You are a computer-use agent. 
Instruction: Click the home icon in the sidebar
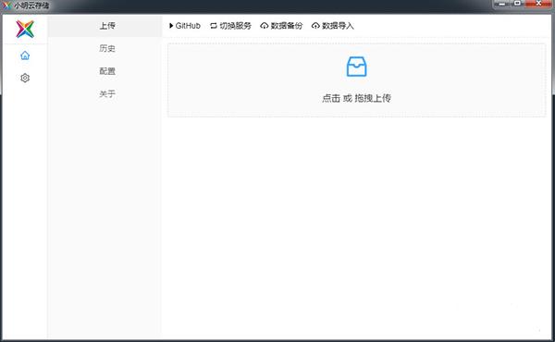click(25, 55)
